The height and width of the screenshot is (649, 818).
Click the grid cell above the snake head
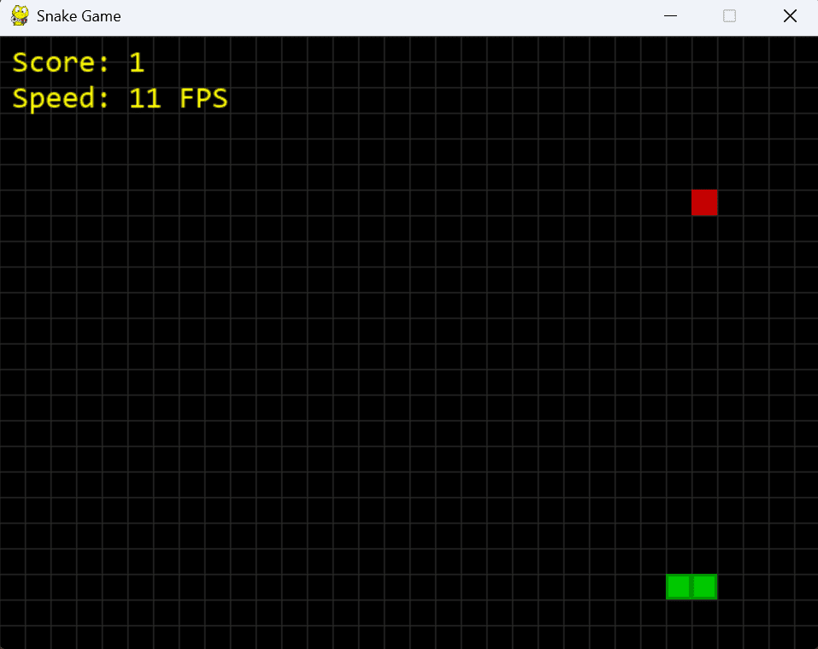[704, 561]
